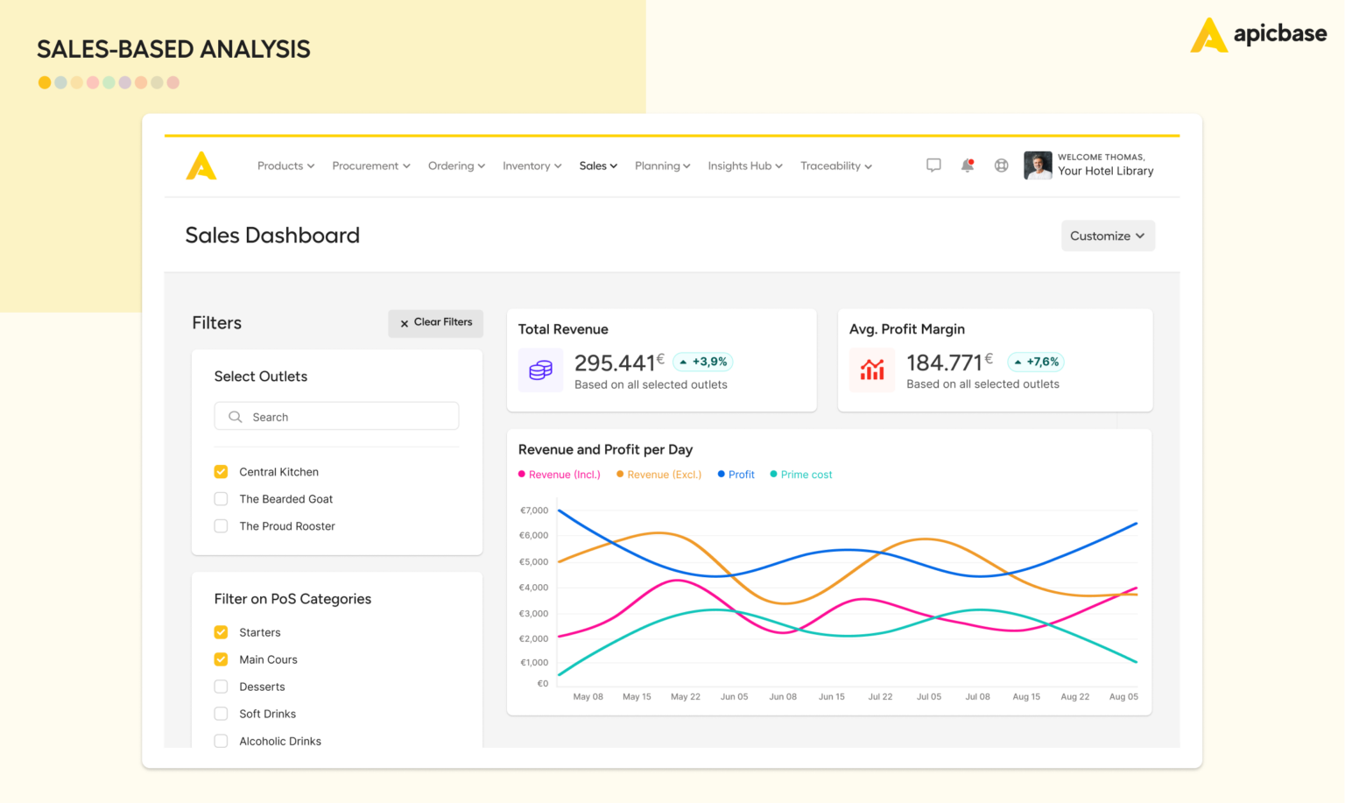
Task: Uncheck the Central Kitchen outlet
Action: tap(221, 471)
